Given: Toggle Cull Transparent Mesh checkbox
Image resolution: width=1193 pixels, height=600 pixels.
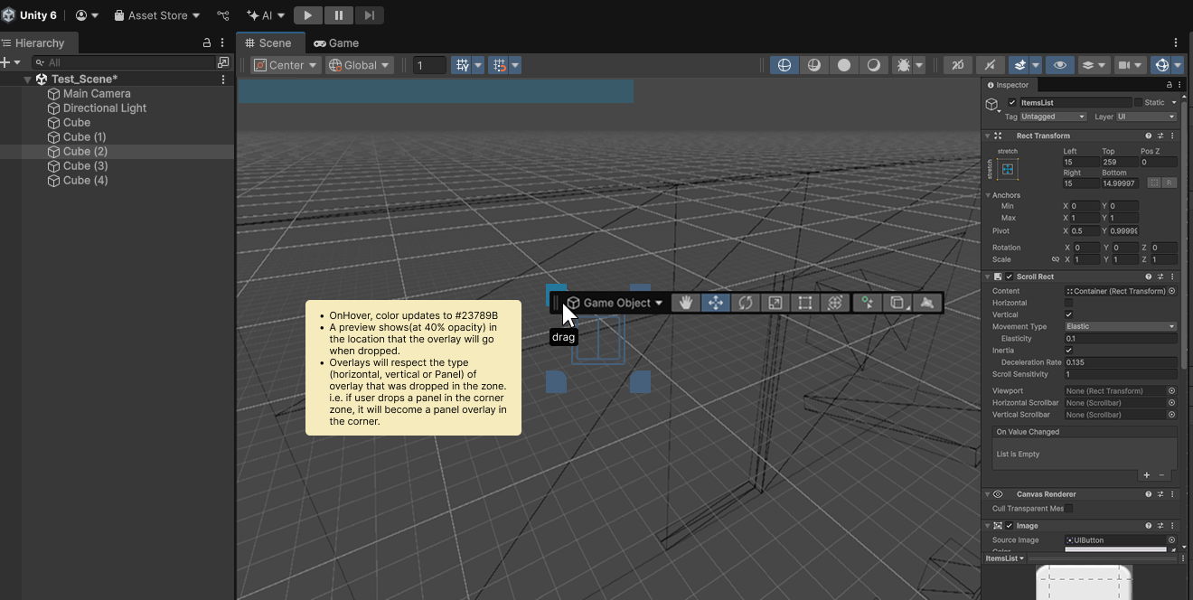Looking at the screenshot, I should (1069, 509).
